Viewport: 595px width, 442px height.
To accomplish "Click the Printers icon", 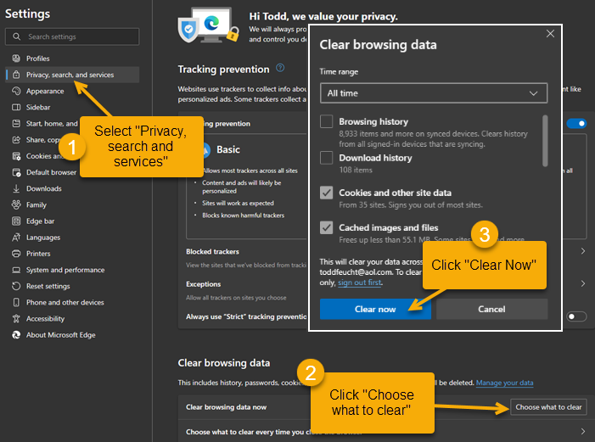I will [x=16, y=254].
